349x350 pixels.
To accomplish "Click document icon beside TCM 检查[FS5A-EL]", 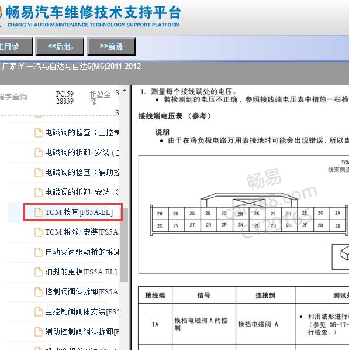I will 39,212.
